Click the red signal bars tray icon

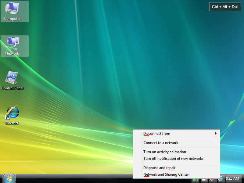[x=204, y=179]
